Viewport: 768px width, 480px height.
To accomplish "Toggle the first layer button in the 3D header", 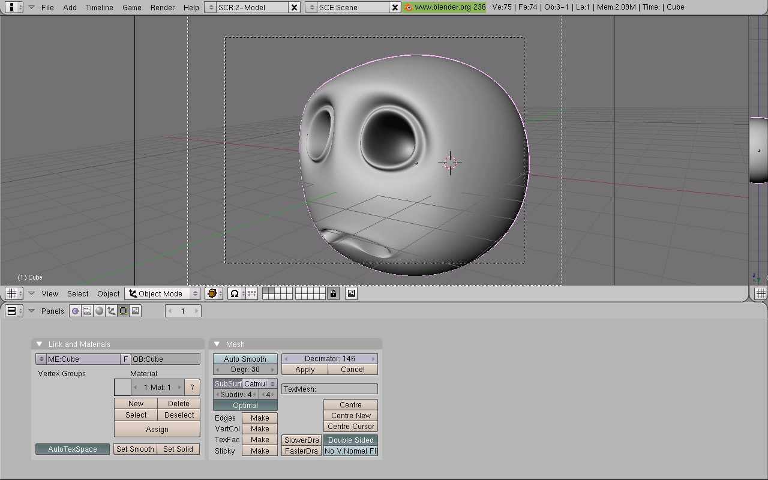I will click(x=266, y=290).
